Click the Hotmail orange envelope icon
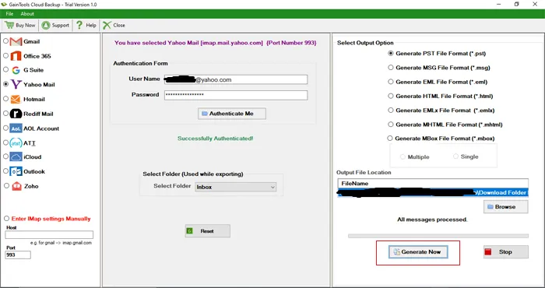Screen dimensions: 545x288 click(16, 100)
